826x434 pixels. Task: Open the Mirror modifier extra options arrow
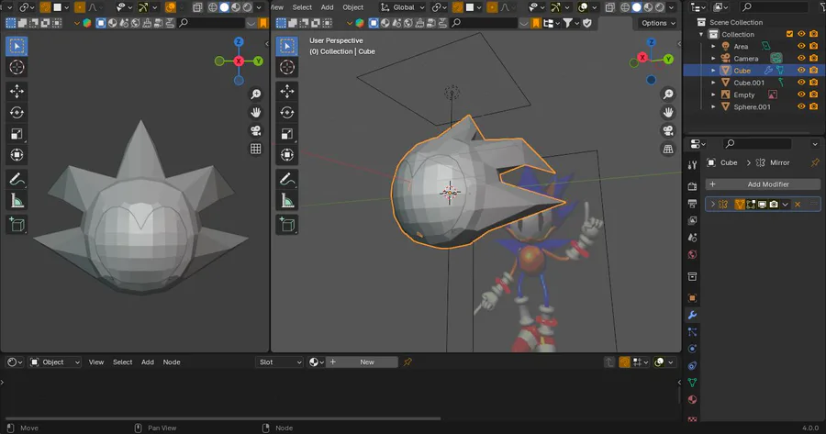(785, 205)
